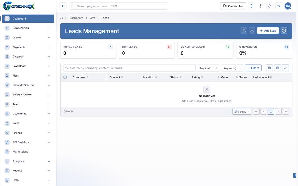Click the upload icon in Leads Management header
Image resolution: width=298 pixels, height=186 pixels.
pyautogui.click(x=244, y=31)
